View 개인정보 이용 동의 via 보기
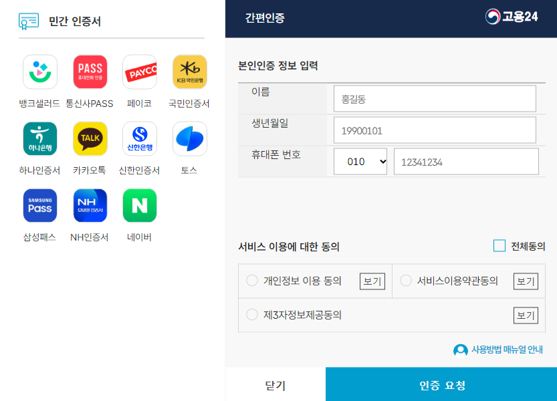557x401 pixels. (372, 281)
